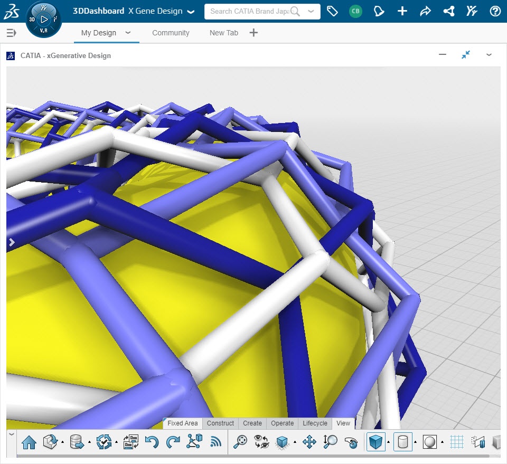Click the My Apps icon in top bar
The height and width of the screenshot is (464, 507).
point(472,11)
